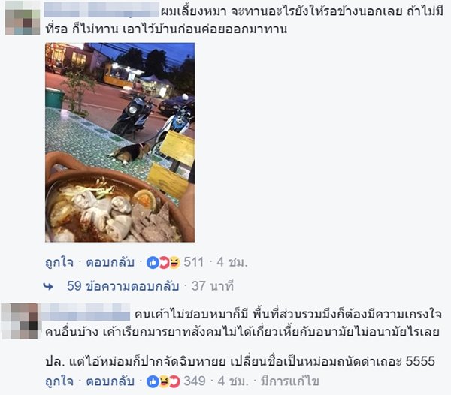This screenshot has width=451, height=395.
Task: Click the first comment's 4 ชม. timestamp
Action: [232, 262]
